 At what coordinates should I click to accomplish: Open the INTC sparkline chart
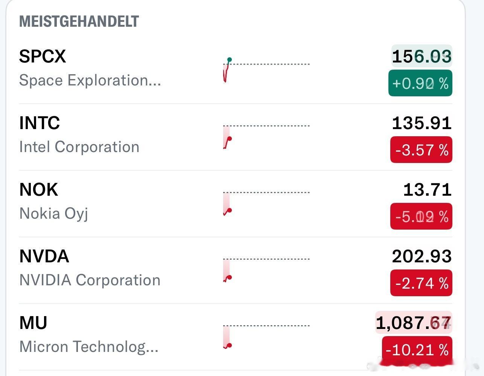[266, 137]
